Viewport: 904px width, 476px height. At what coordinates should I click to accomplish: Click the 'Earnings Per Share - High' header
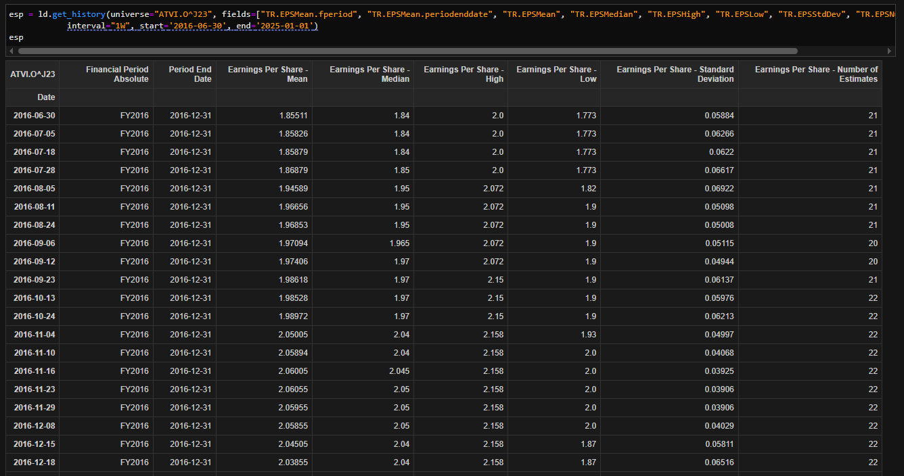click(464, 74)
